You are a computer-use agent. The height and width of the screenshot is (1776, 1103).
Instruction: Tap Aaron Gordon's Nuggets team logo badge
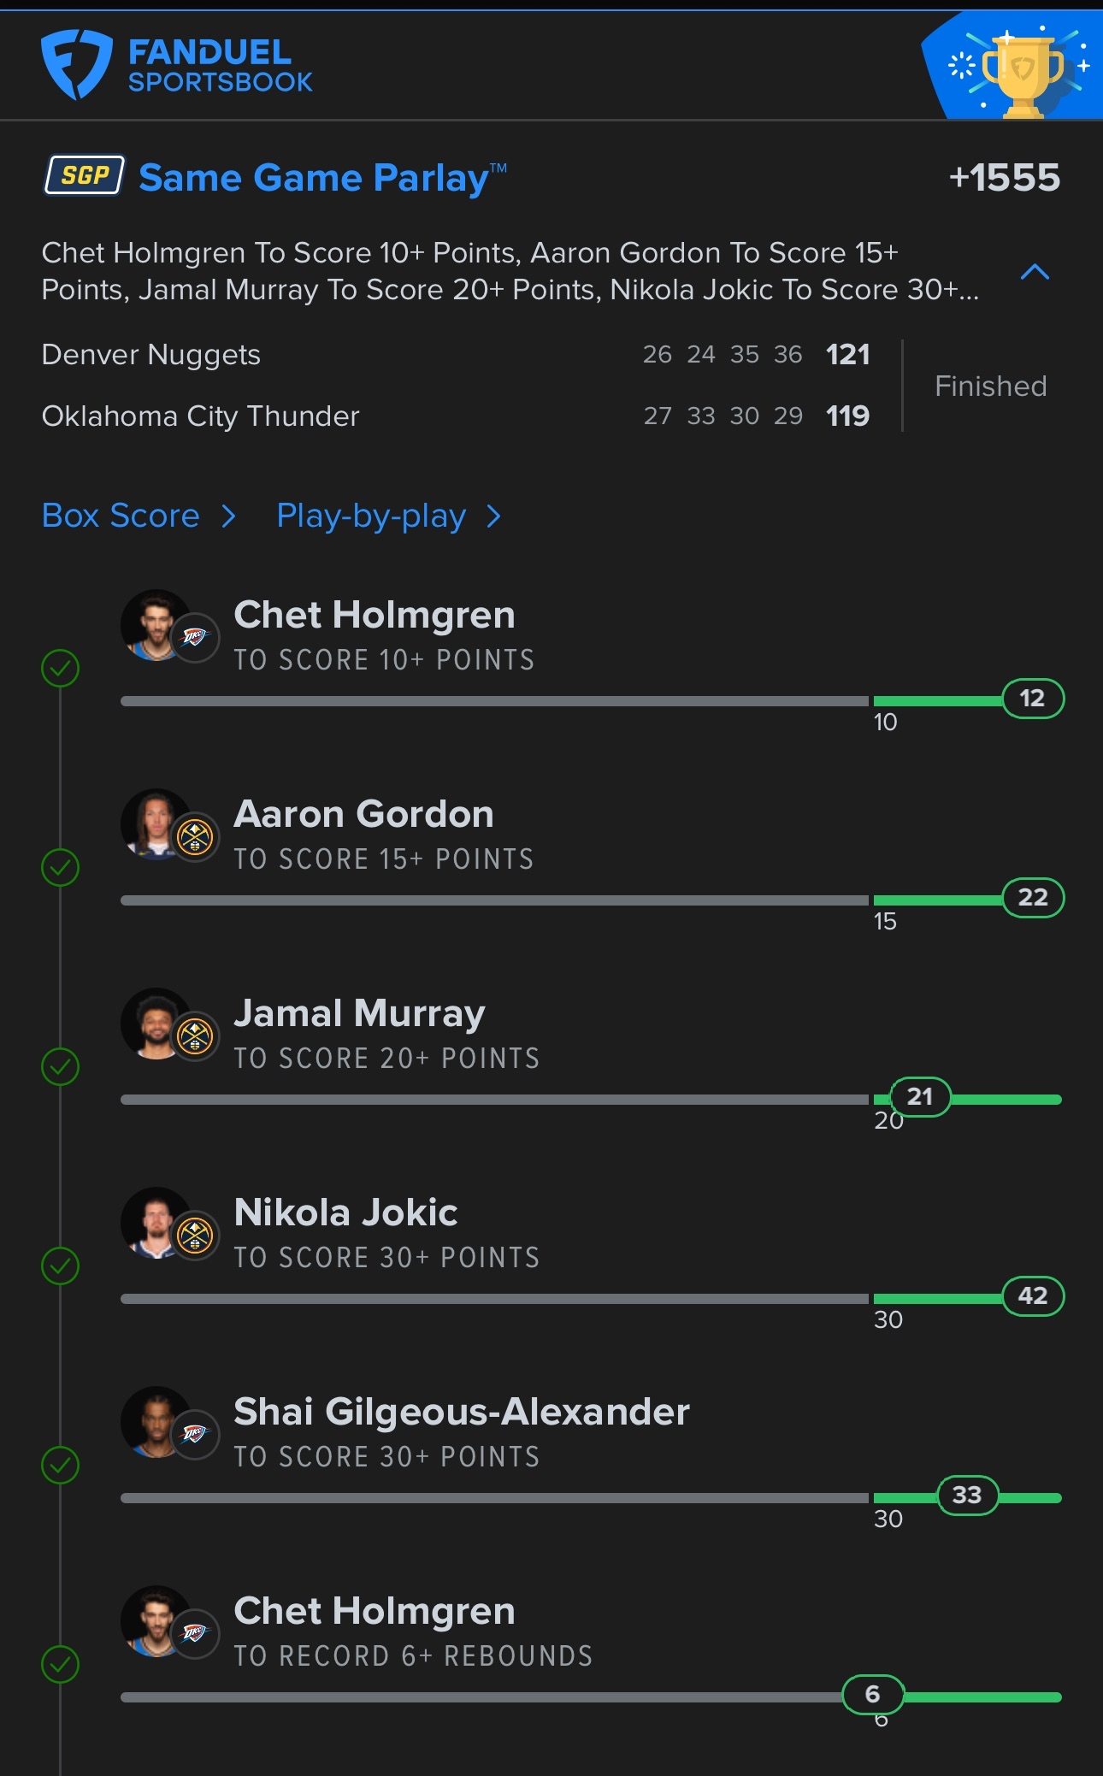[x=195, y=837]
